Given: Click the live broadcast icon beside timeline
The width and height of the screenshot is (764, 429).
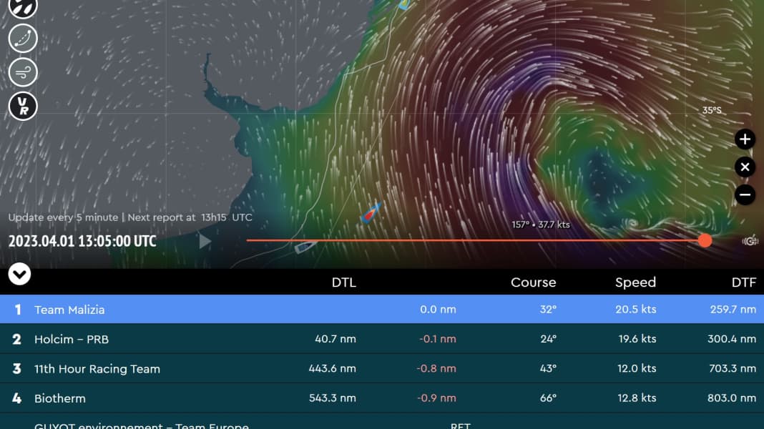Looking at the screenshot, I should coord(750,241).
